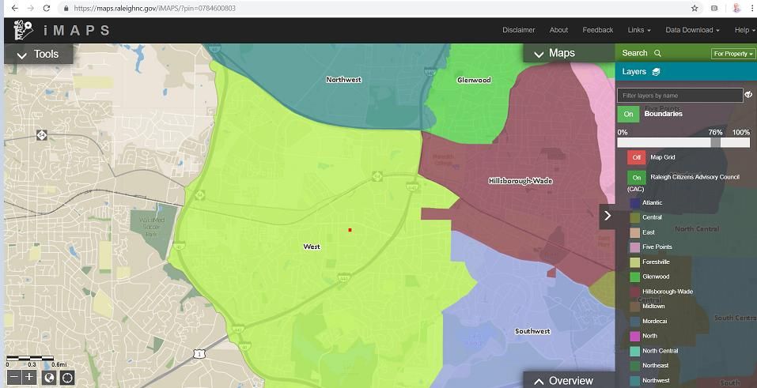Collapse the side panel with right arrow
Viewport: 757px width, 388px height.
[x=607, y=216]
